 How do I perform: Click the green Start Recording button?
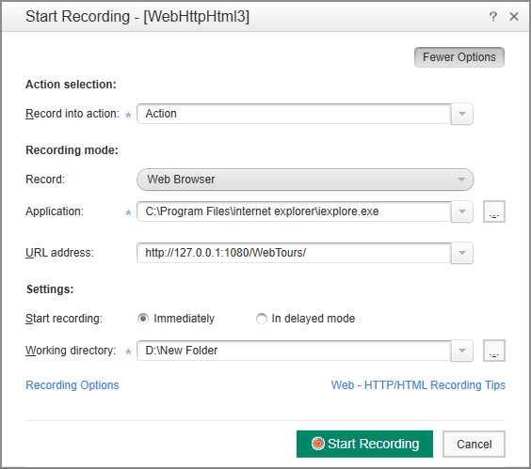tap(364, 444)
